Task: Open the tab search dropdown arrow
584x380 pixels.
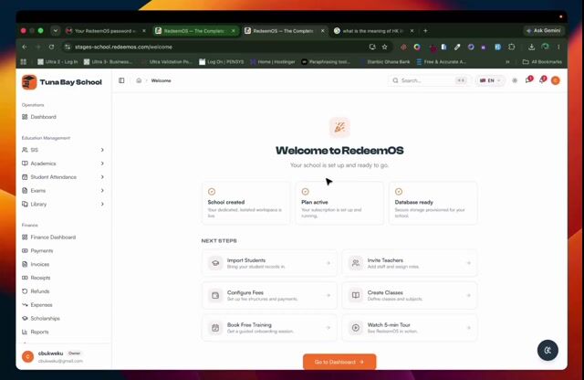Action: pos(56,31)
